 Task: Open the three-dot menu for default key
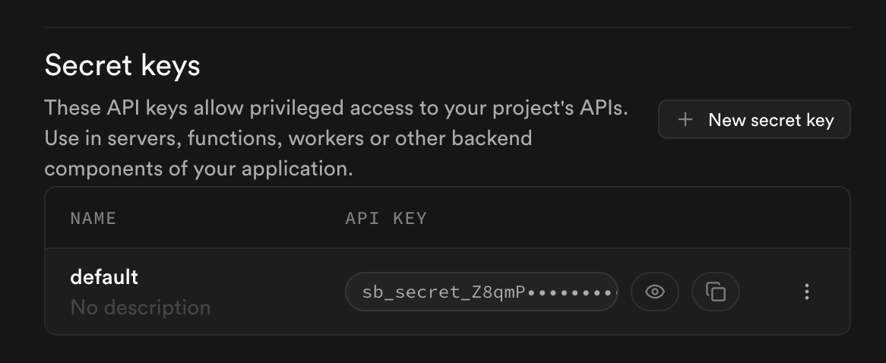click(x=806, y=292)
